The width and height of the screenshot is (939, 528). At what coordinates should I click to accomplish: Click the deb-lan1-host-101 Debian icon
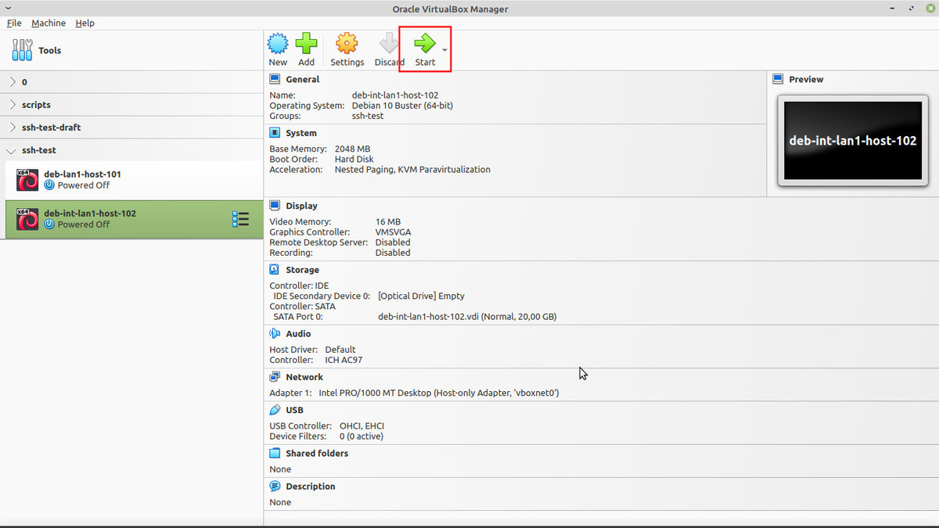(x=27, y=180)
